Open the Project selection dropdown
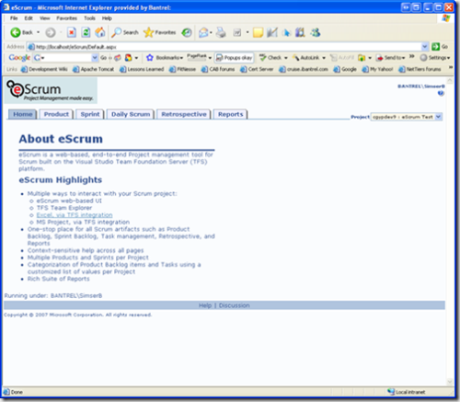The image size is (460, 402). [407, 117]
